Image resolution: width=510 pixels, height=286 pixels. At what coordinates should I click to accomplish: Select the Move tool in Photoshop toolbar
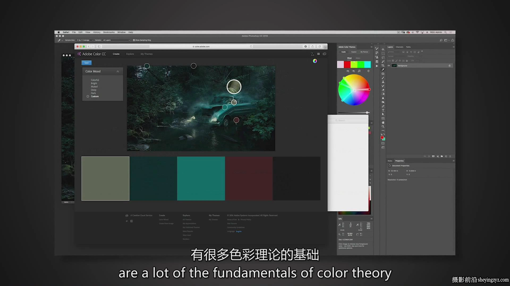[x=383, y=49]
